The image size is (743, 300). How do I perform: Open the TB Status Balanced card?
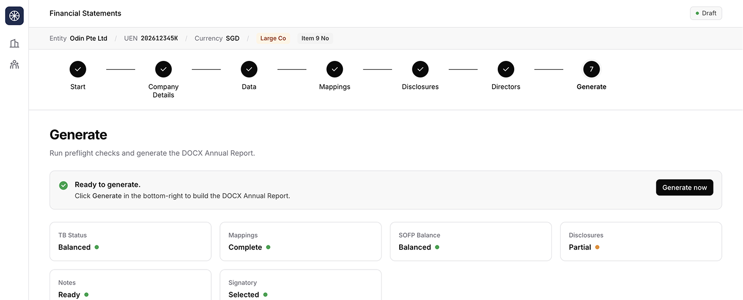[x=130, y=242]
